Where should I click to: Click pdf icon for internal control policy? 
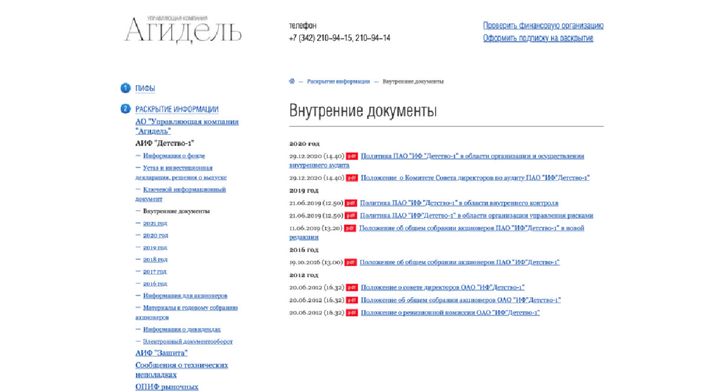351,203
